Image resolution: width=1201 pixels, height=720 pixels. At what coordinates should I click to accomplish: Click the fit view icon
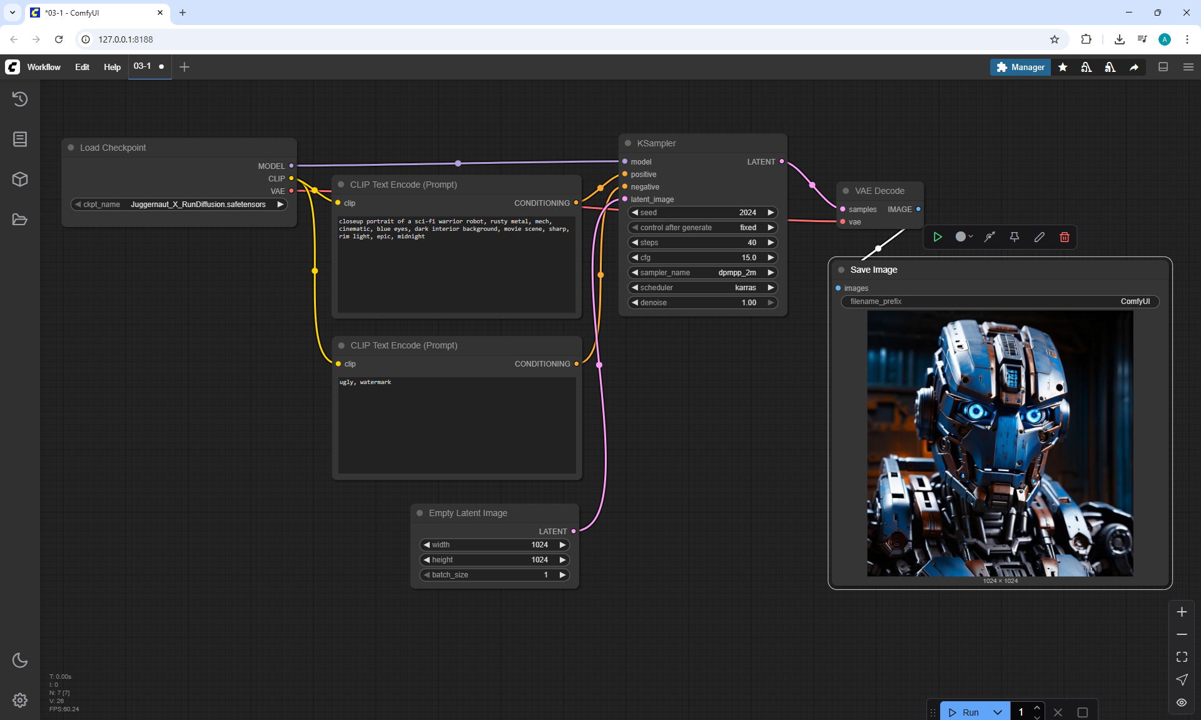pyautogui.click(x=1181, y=657)
